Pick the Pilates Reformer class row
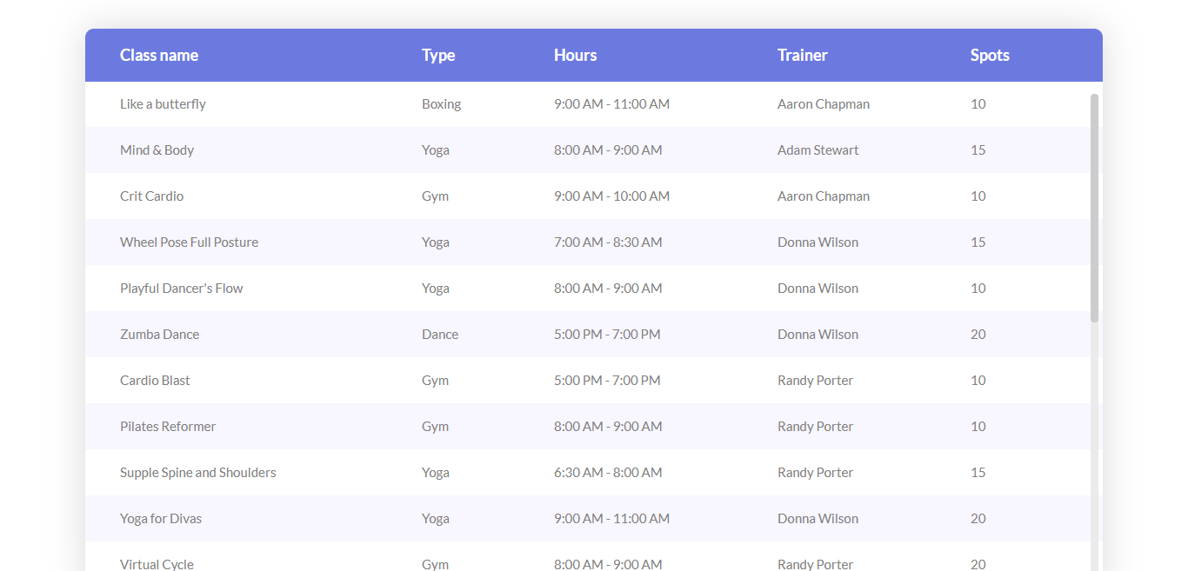The height and width of the screenshot is (571, 1188). (x=168, y=427)
